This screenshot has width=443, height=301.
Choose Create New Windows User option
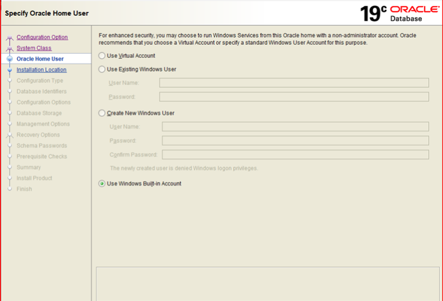coord(102,113)
